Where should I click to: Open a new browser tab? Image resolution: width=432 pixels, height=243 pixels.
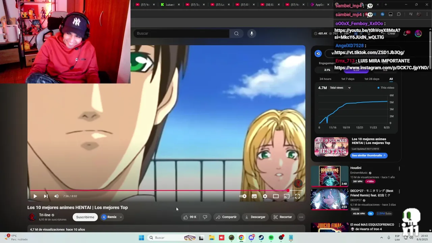coord(386,5)
